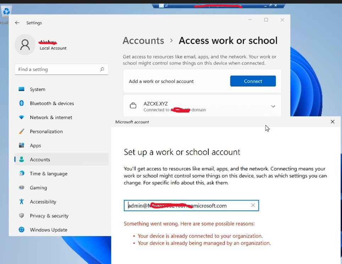Click the 'Access work or school' page title
Viewport: 342px width, 264px height.
tap(228, 40)
